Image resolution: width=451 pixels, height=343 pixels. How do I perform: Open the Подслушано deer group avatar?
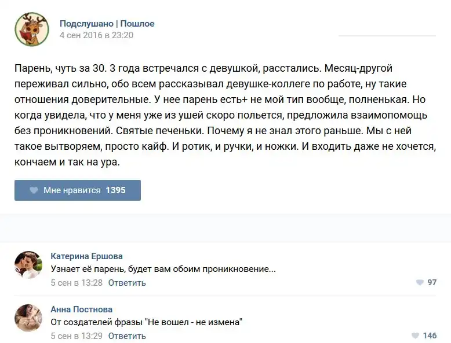point(32,29)
